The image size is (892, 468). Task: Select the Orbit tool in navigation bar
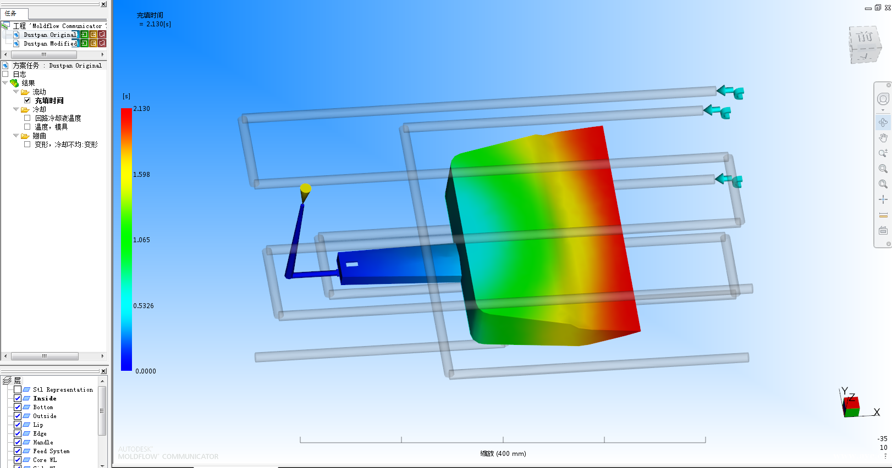883,122
